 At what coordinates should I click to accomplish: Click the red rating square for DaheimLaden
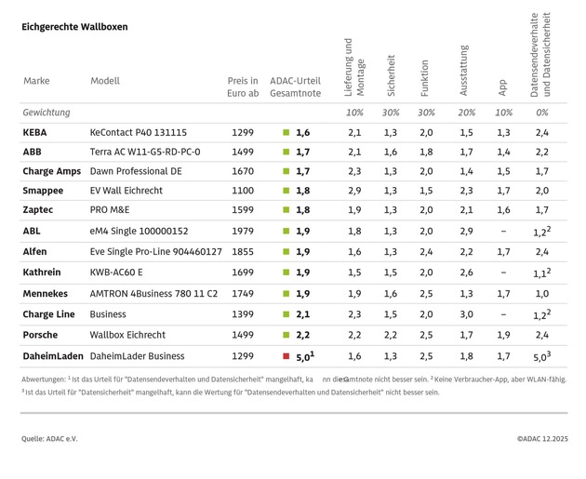pyautogui.click(x=286, y=356)
